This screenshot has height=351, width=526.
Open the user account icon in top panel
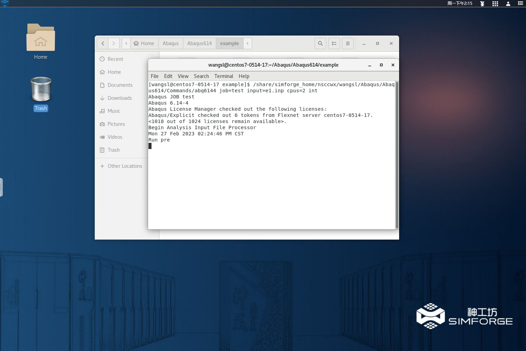click(508, 3)
